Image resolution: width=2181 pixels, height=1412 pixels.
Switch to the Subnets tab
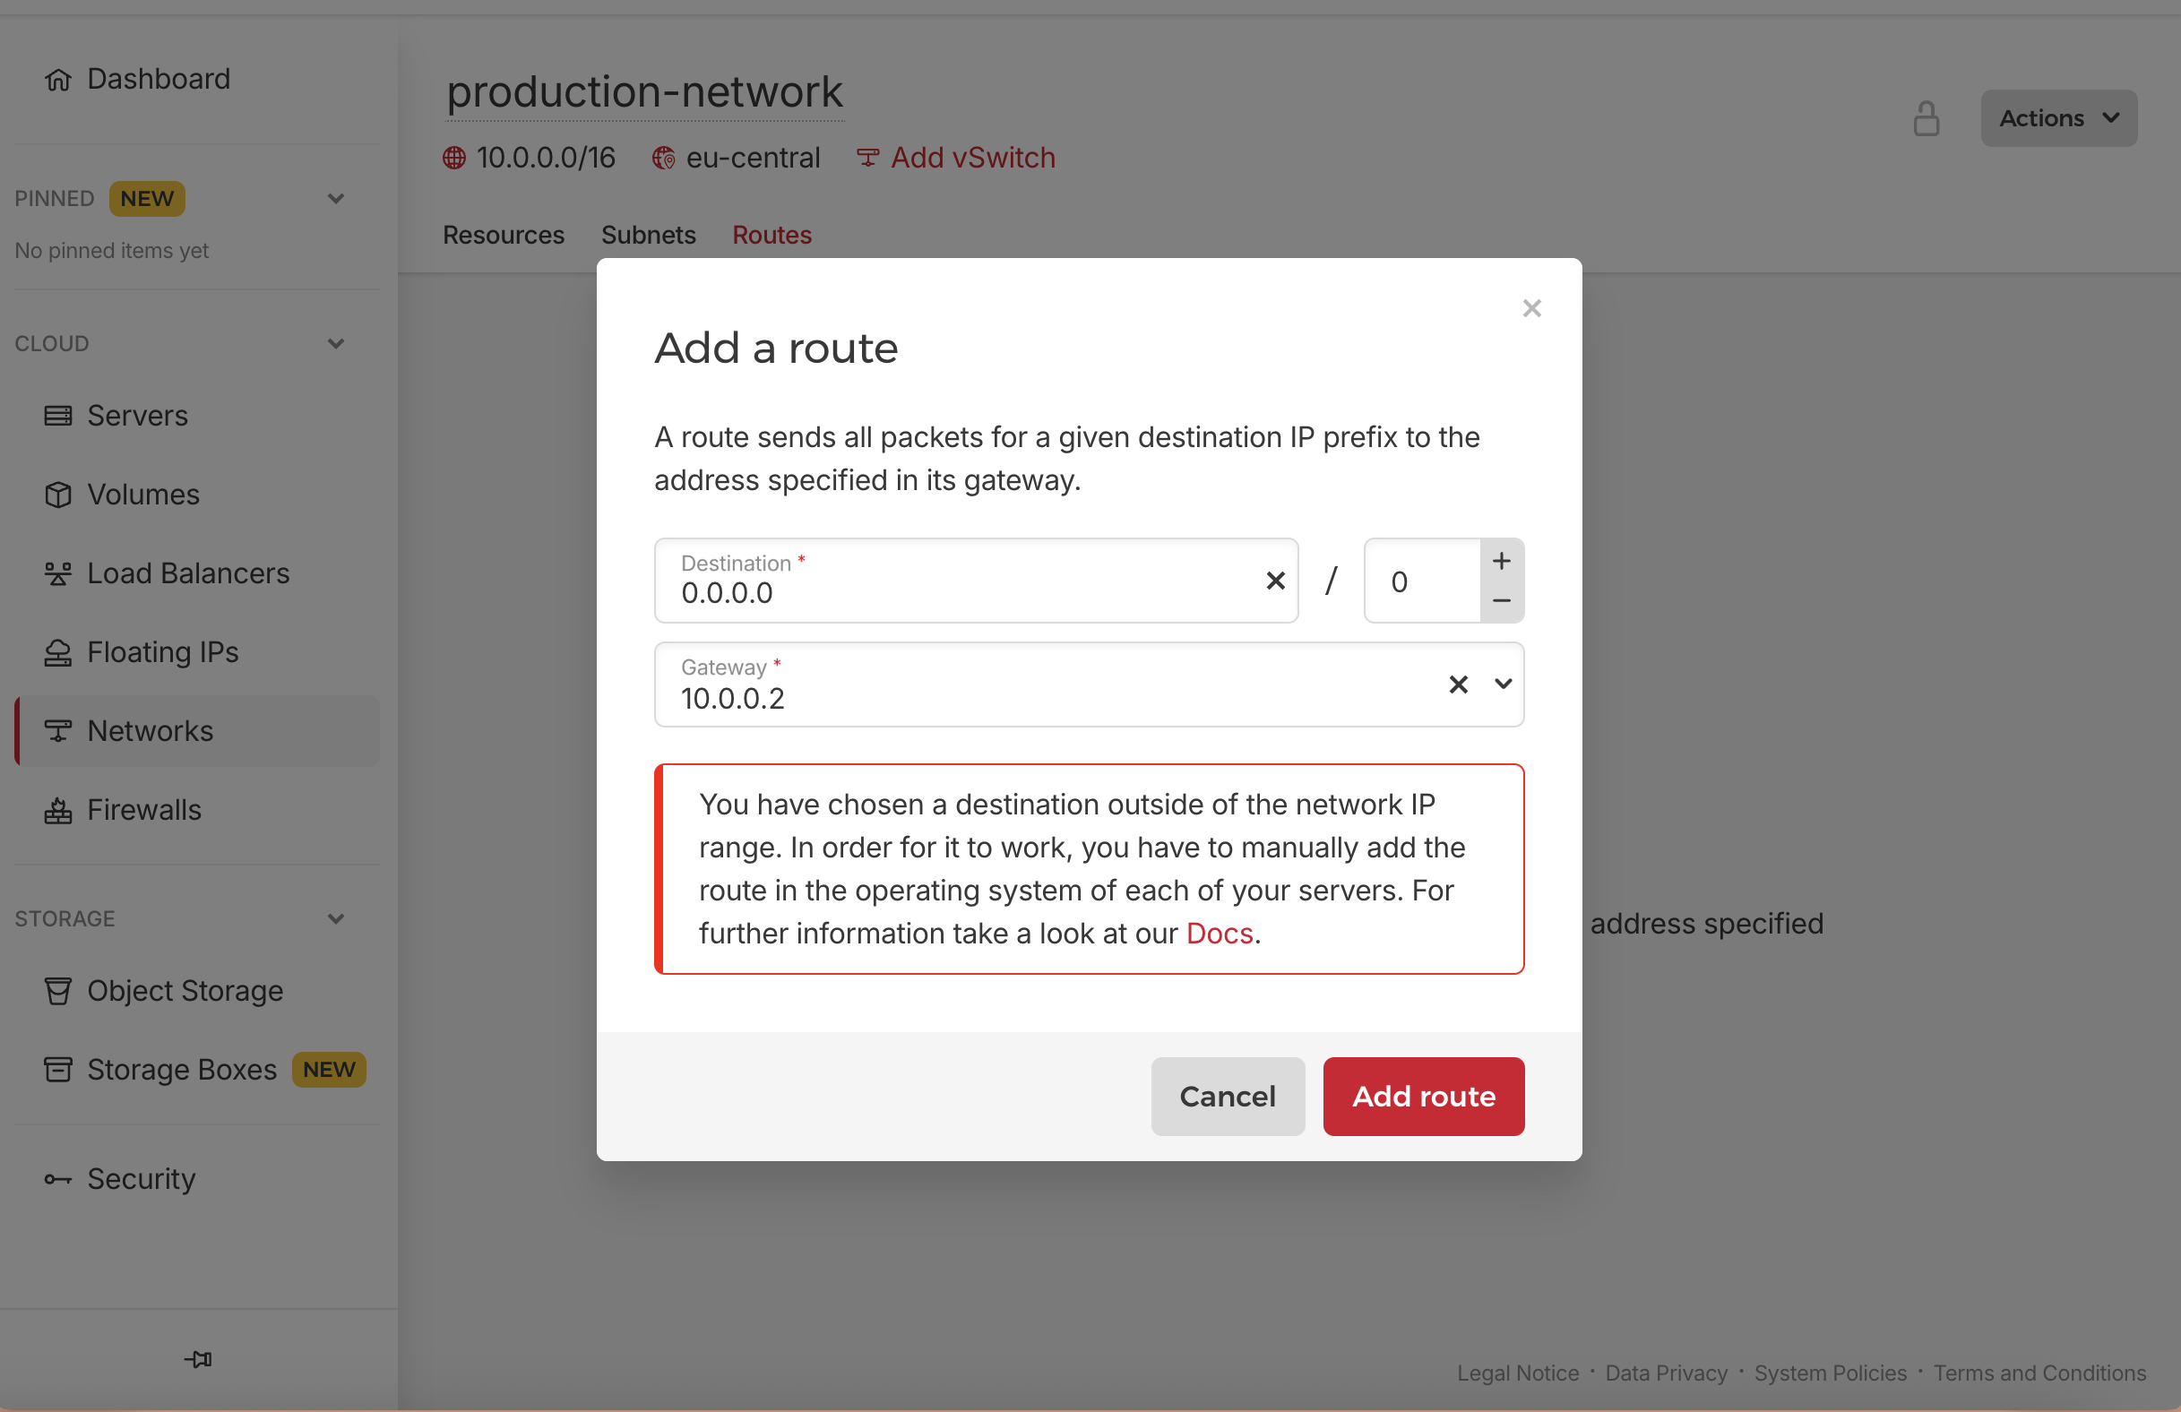(x=648, y=236)
